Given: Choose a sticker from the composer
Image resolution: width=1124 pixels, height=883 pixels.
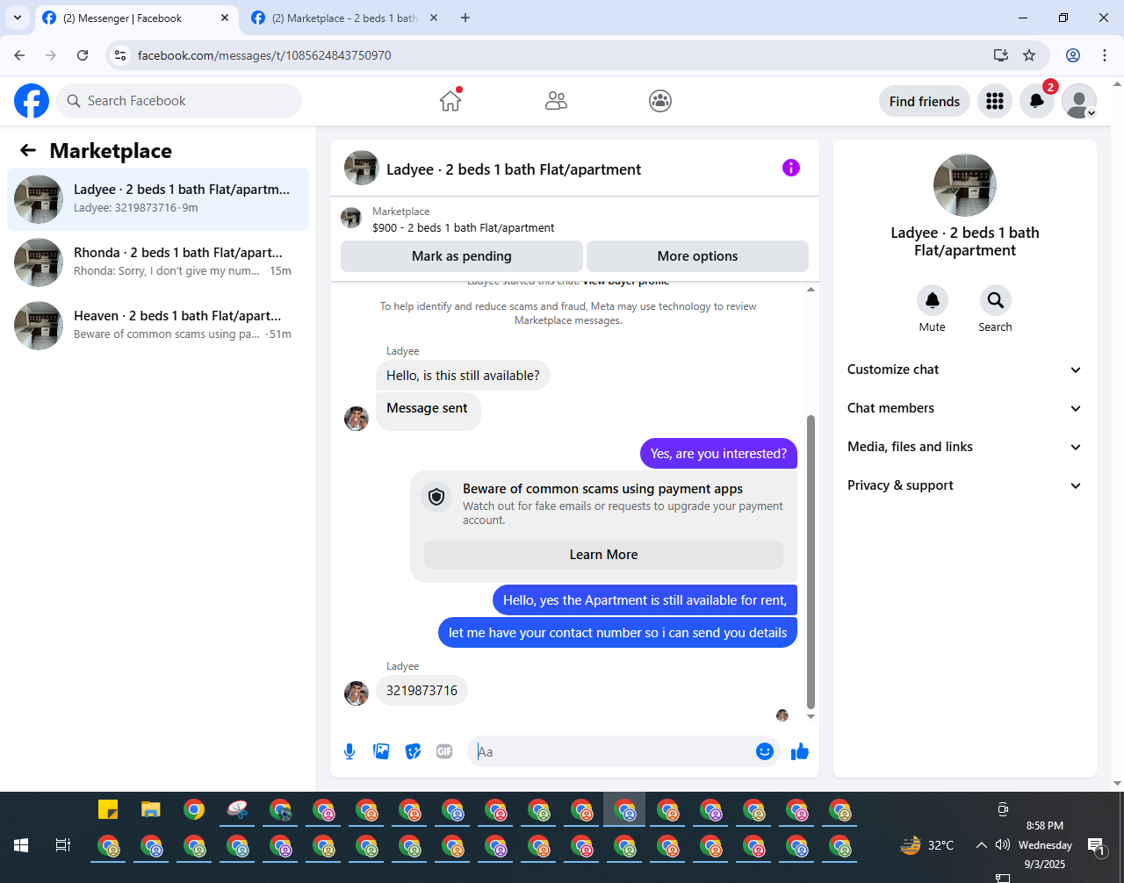Looking at the screenshot, I should tap(413, 751).
